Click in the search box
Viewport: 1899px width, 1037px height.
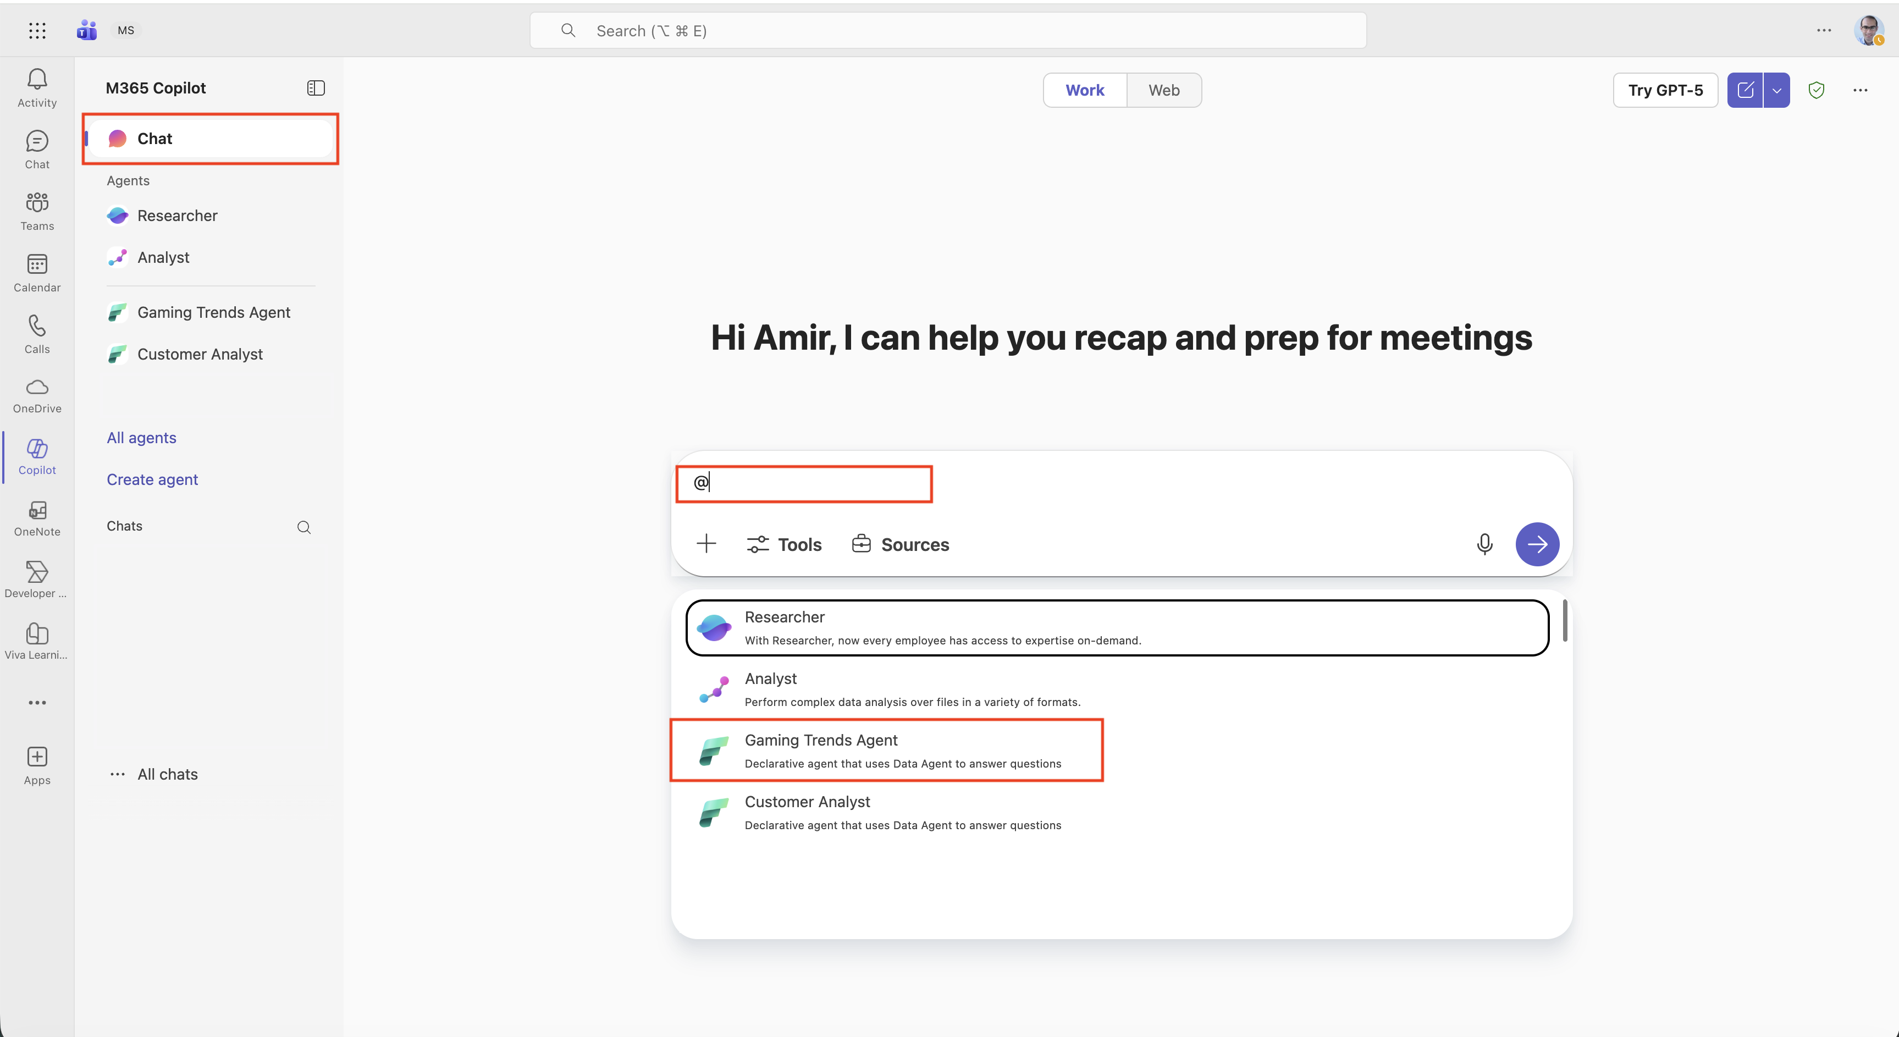coord(948,30)
